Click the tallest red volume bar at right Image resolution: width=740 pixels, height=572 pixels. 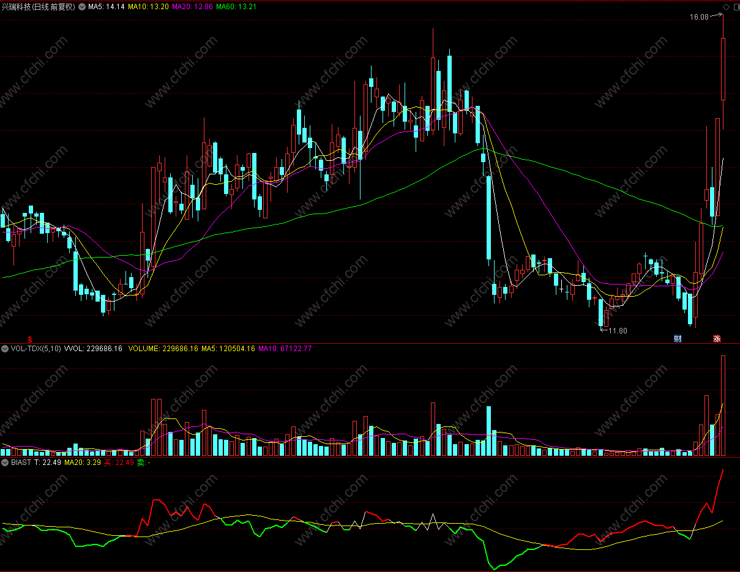[723, 406]
